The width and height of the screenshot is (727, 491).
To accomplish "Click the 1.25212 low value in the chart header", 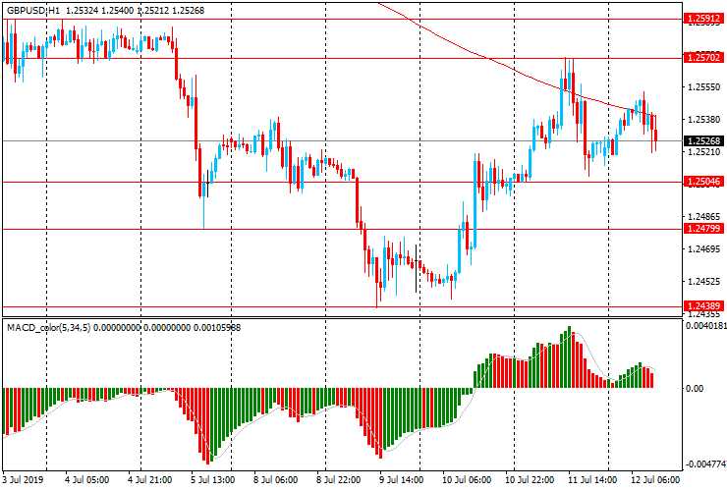I will click(x=153, y=10).
